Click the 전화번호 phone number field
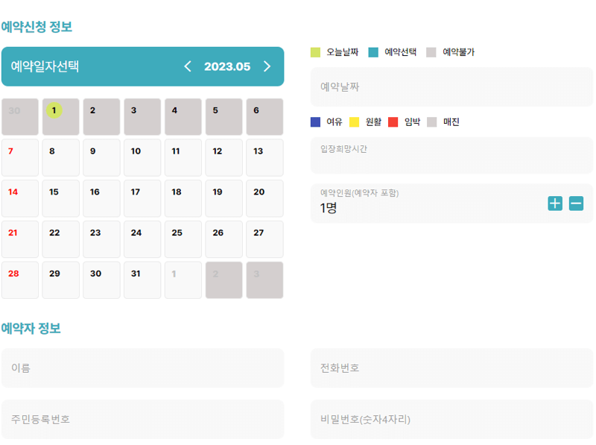Screen dimensions: 596x445 pos(451,367)
